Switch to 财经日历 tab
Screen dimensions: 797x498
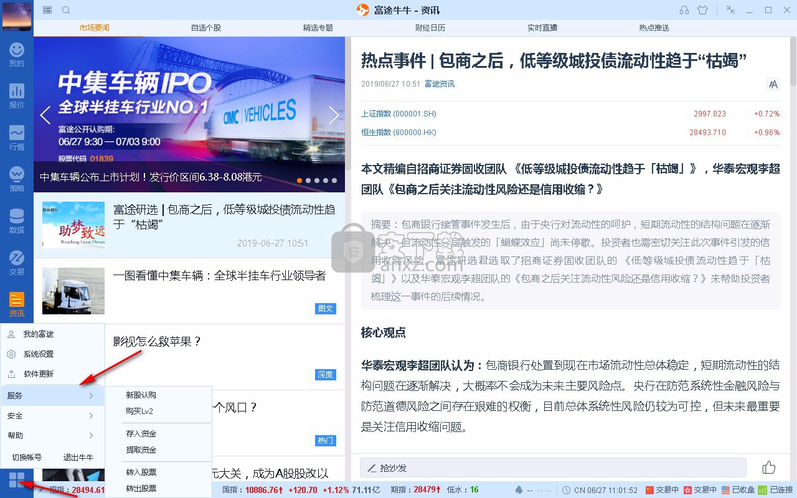pyautogui.click(x=430, y=28)
